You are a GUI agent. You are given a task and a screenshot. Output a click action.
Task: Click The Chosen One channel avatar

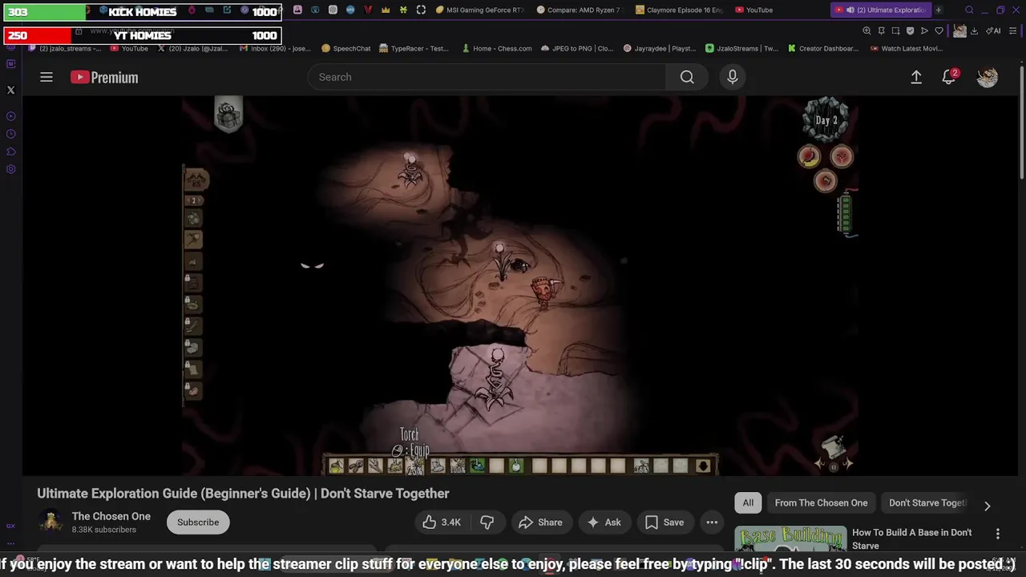(x=51, y=522)
